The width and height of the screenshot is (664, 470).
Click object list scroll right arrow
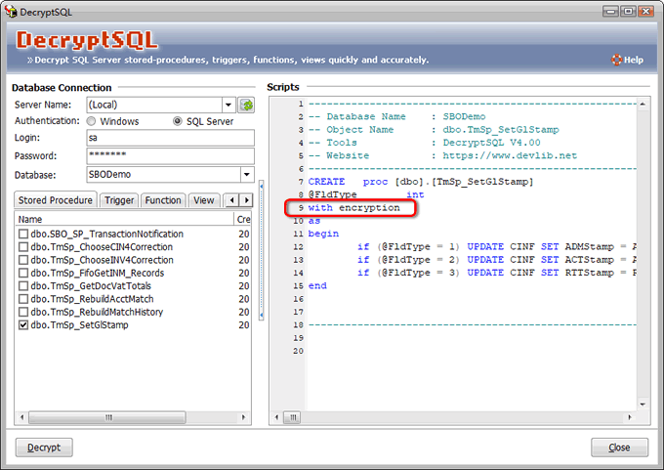[x=243, y=417]
